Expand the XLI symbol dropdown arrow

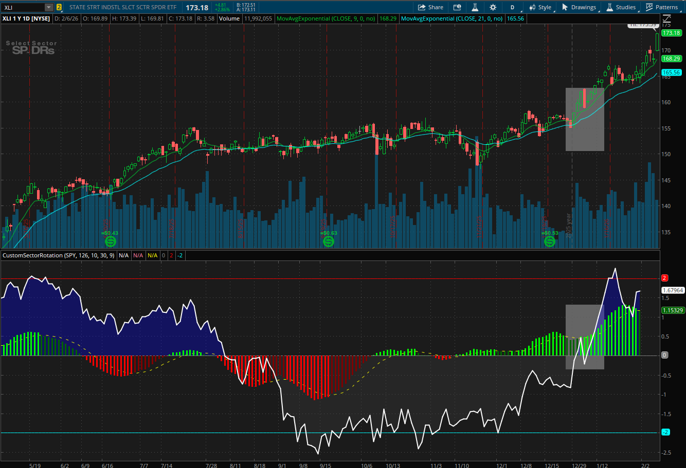click(48, 7)
